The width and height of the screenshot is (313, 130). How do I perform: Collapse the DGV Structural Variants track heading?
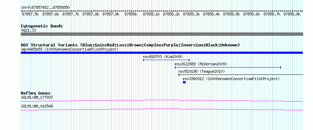pyautogui.click(x=130, y=45)
